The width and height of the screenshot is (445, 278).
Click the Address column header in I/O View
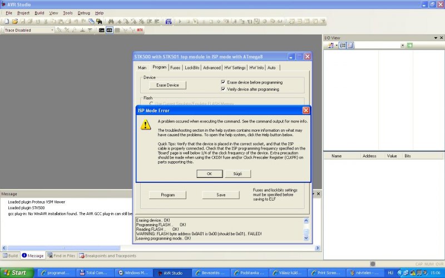pos(372,156)
